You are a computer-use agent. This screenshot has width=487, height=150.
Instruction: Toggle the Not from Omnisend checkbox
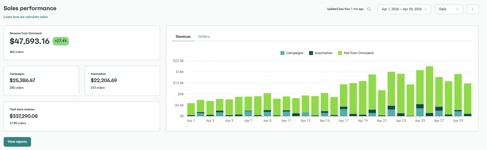coord(340,53)
